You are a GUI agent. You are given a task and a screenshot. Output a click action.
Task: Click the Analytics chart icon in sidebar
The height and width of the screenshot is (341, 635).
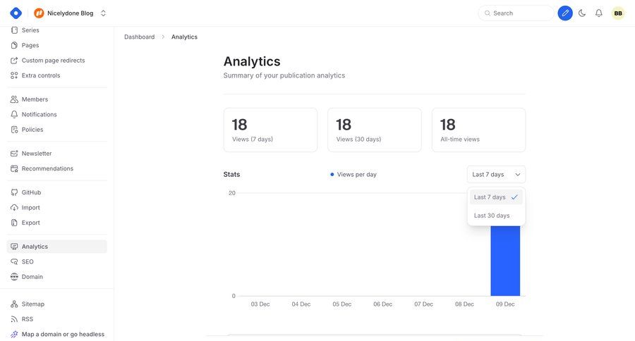[x=14, y=247]
